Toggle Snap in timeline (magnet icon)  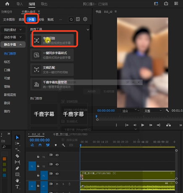[x=40, y=145]
